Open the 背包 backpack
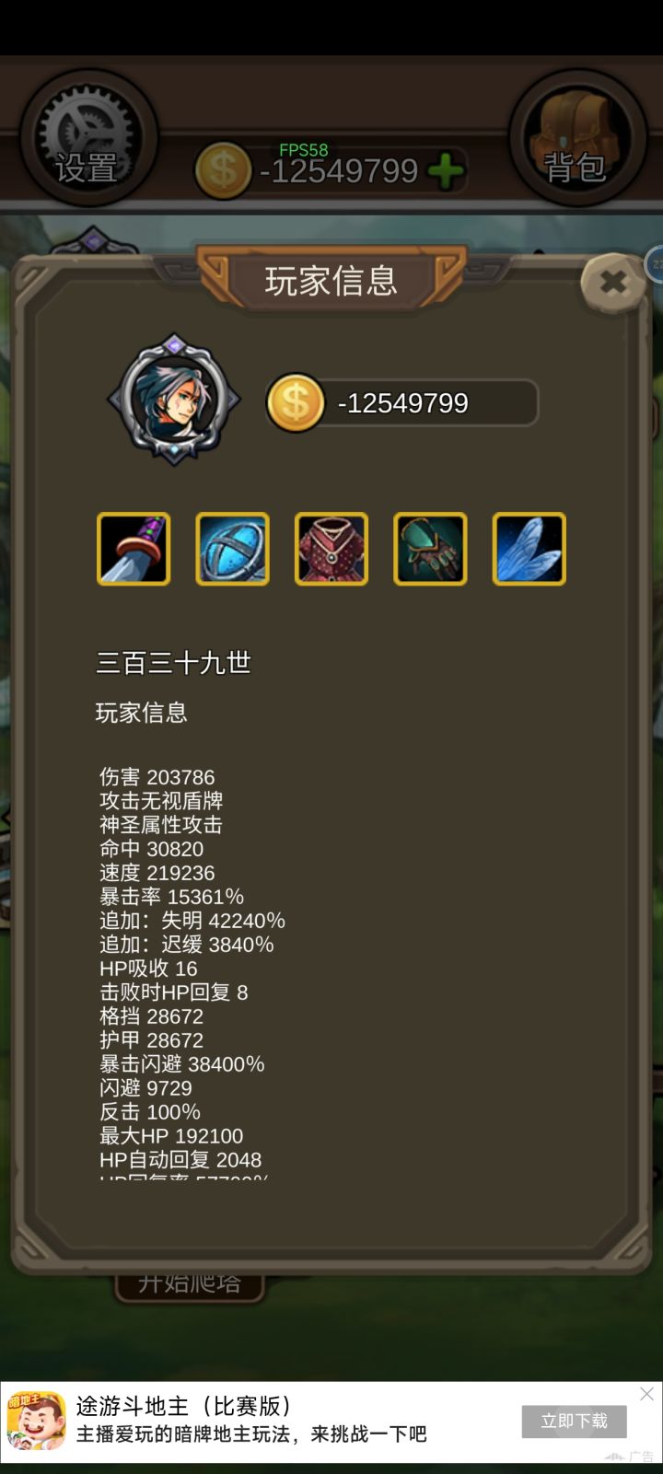The image size is (663, 1474). point(576,138)
